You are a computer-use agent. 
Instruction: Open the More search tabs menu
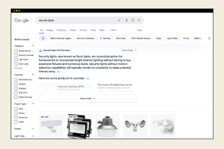[x=113, y=30]
